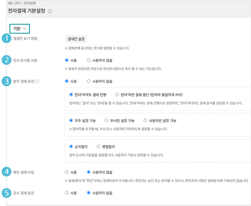Click the 결재칸 표기 방법 label
The height and width of the screenshot is (206, 251).
(x=25, y=38)
